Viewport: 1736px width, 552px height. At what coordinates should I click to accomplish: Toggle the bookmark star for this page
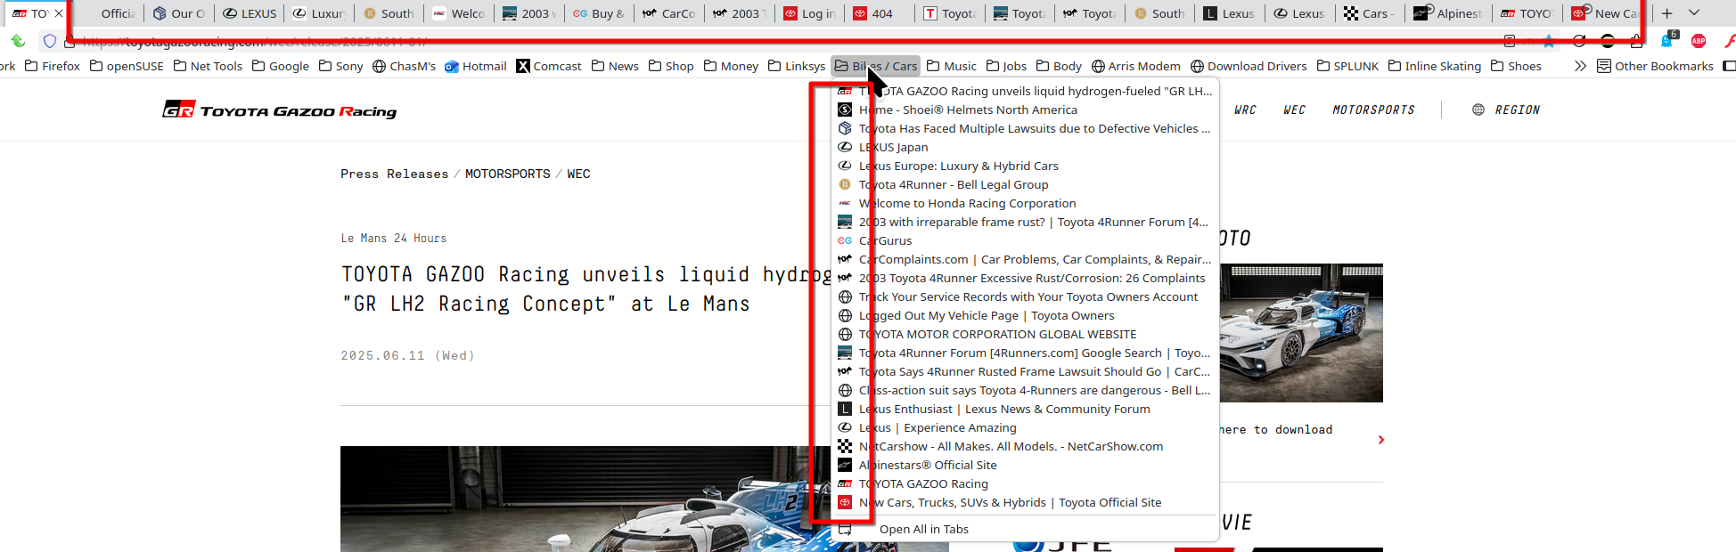pos(1549,41)
